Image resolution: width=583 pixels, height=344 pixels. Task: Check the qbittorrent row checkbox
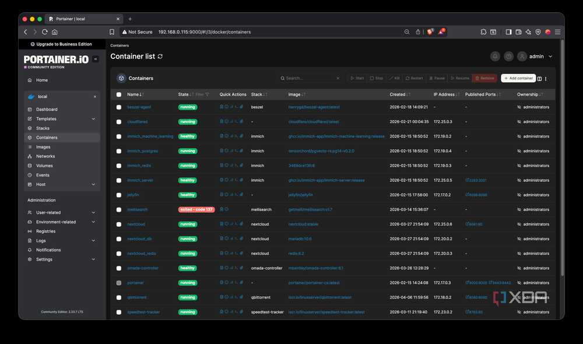118,297
